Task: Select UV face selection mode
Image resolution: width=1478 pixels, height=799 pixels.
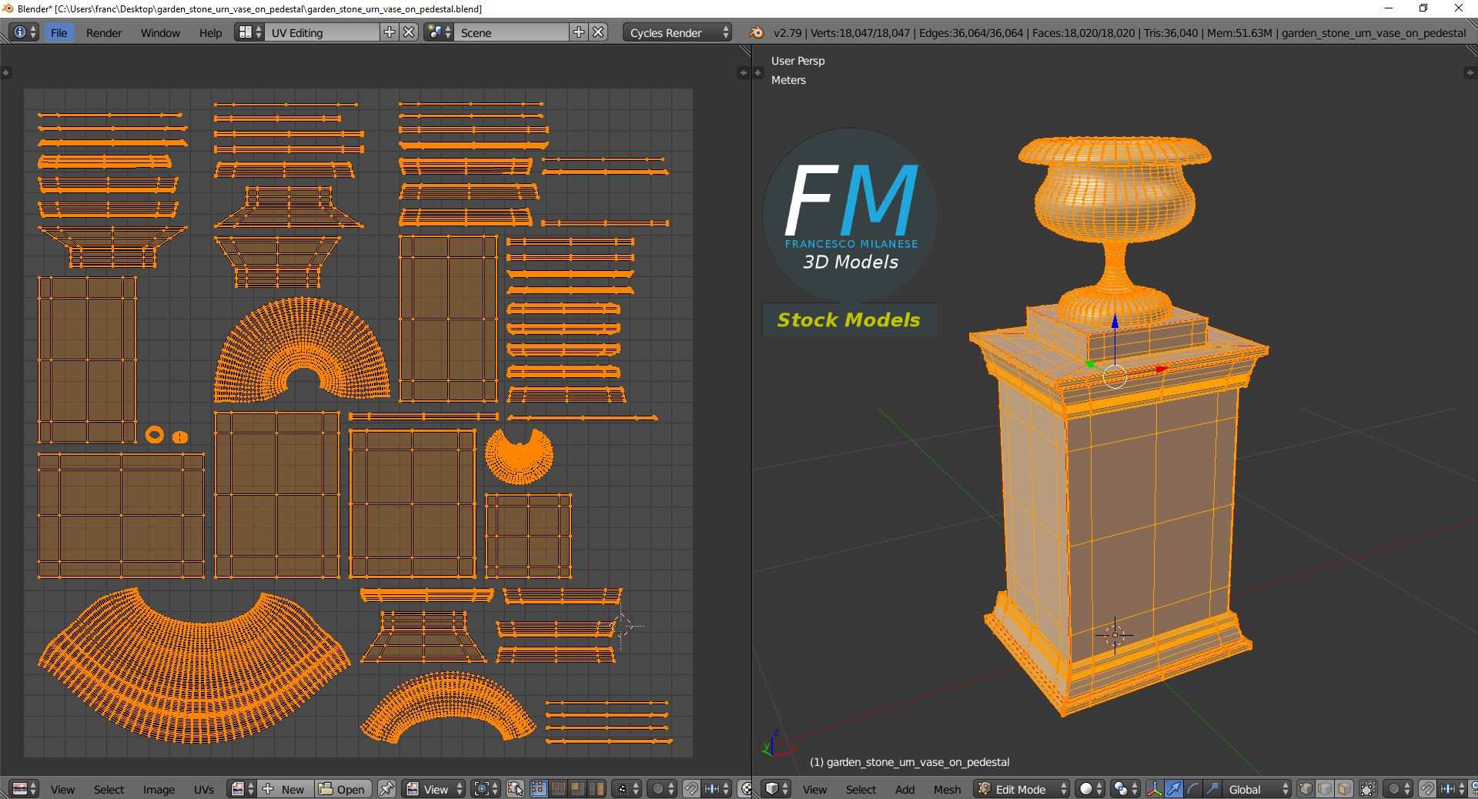Action: pyautogui.click(x=577, y=789)
